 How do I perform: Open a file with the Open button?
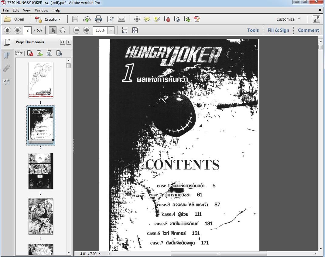(14, 19)
